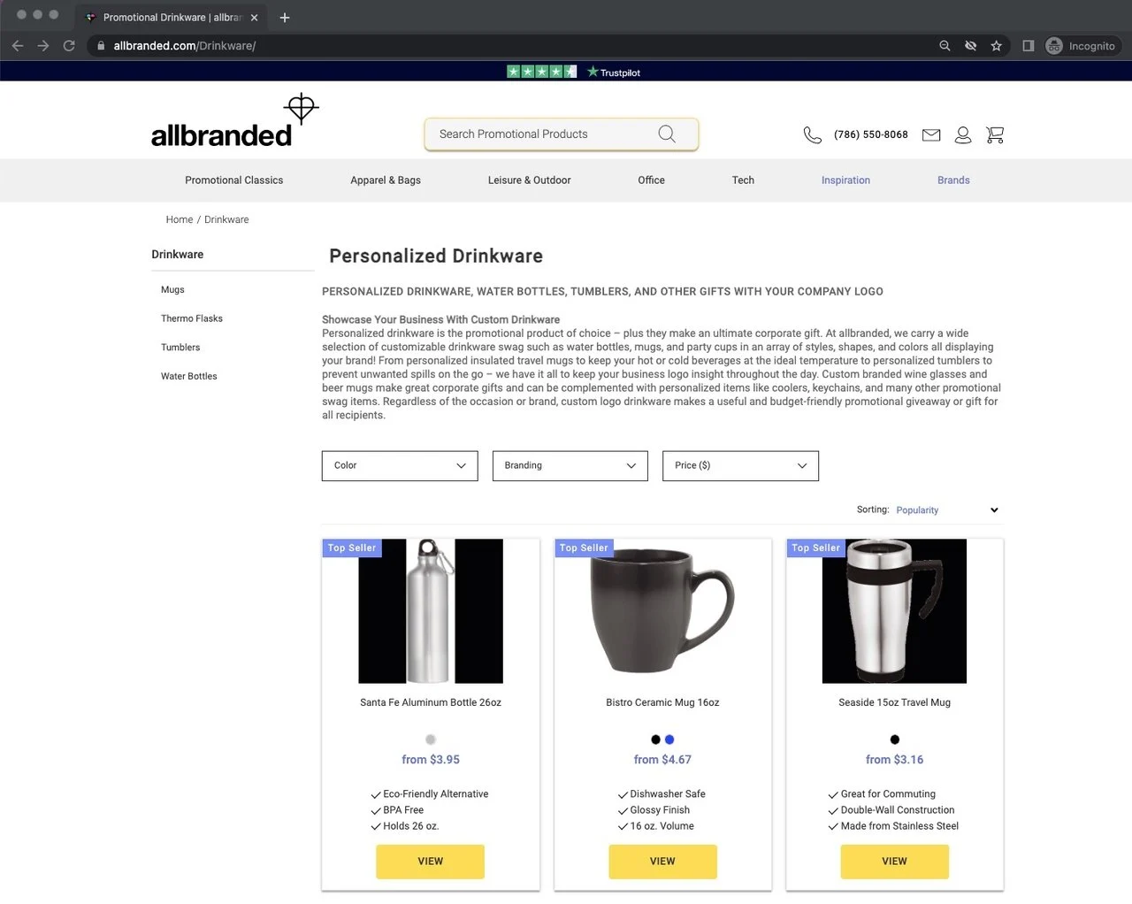Viewport: 1132px width, 904px height.
Task: Click the email envelope icon
Action: click(931, 134)
